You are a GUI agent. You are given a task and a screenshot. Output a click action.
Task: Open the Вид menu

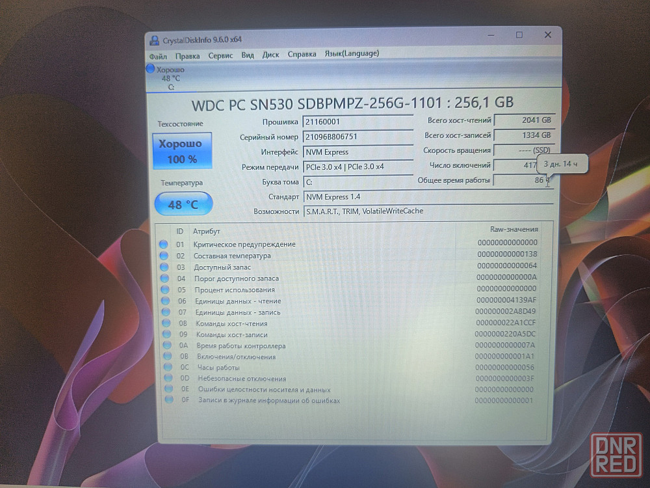[248, 55]
